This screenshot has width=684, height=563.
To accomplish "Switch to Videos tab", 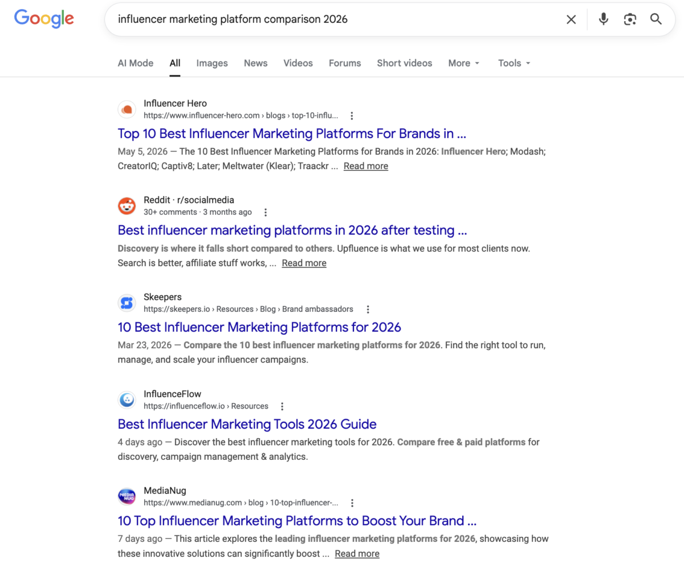I will pyautogui.click(x=298, y=63).
